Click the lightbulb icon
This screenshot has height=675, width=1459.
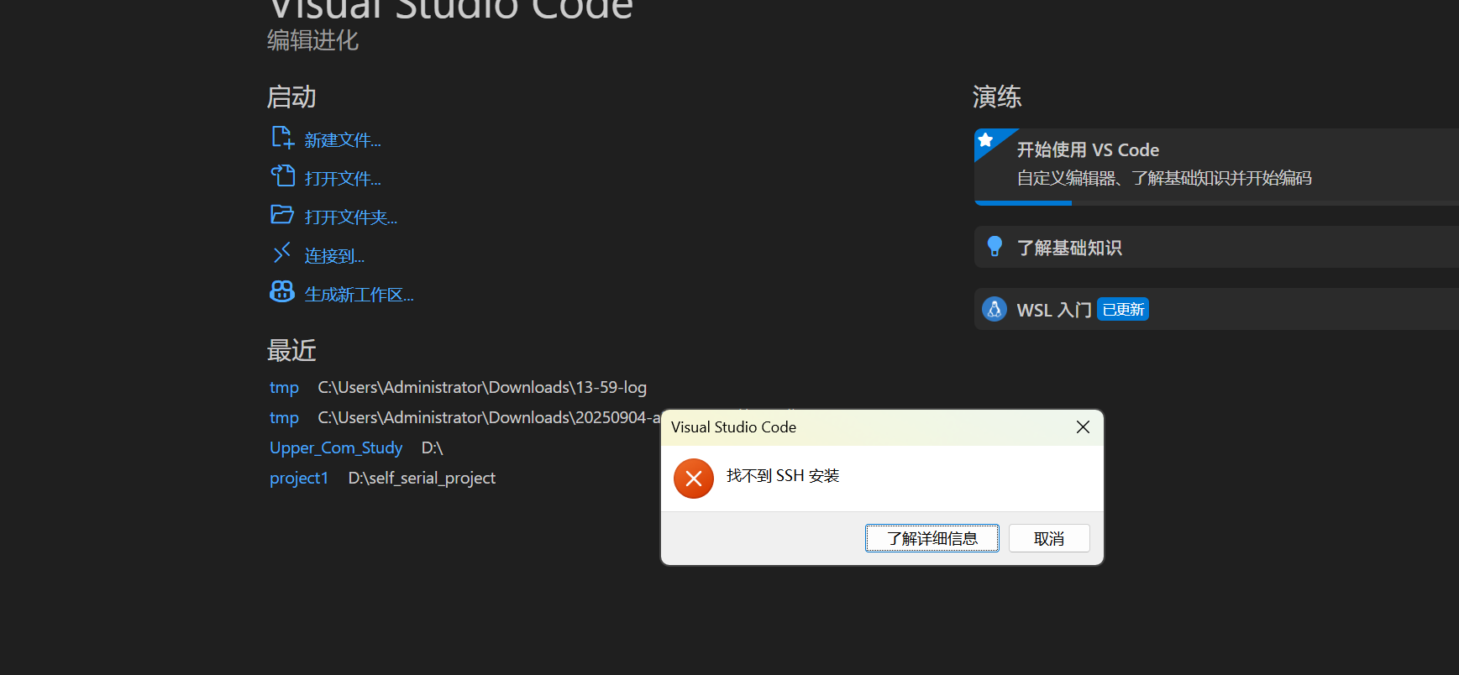pos(995,247)
